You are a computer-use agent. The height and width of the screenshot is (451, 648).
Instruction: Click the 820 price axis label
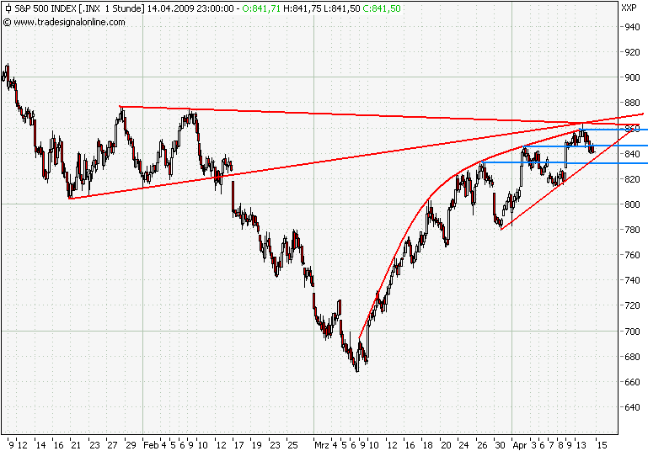coord(632,179)
